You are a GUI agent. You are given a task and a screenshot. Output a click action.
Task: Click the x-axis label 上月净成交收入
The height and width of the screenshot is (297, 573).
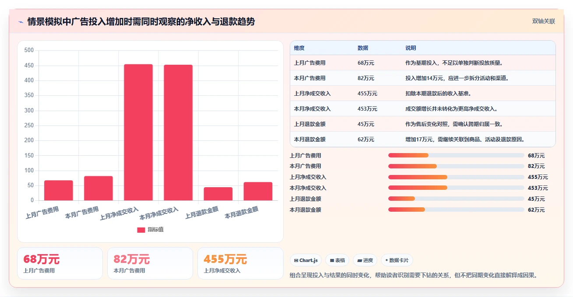tap(119, 213)
